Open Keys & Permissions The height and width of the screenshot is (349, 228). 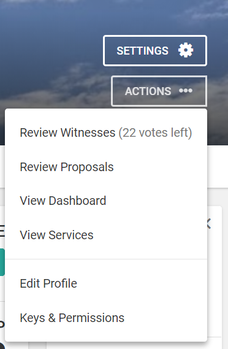[x=72, y=318]
